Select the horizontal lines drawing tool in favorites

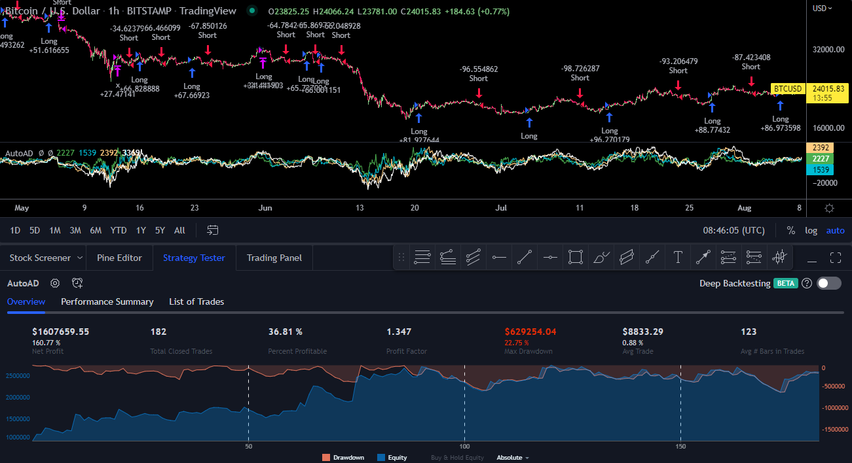(422, 258)
